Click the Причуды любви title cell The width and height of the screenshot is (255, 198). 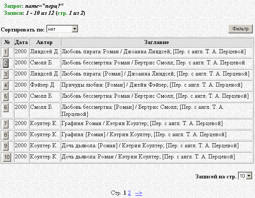point(151,85)
